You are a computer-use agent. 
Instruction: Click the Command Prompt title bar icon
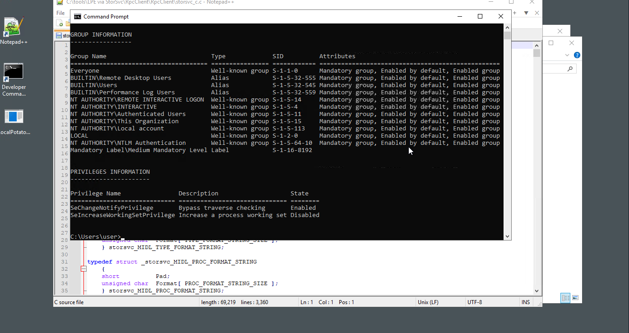coord(78,16)
